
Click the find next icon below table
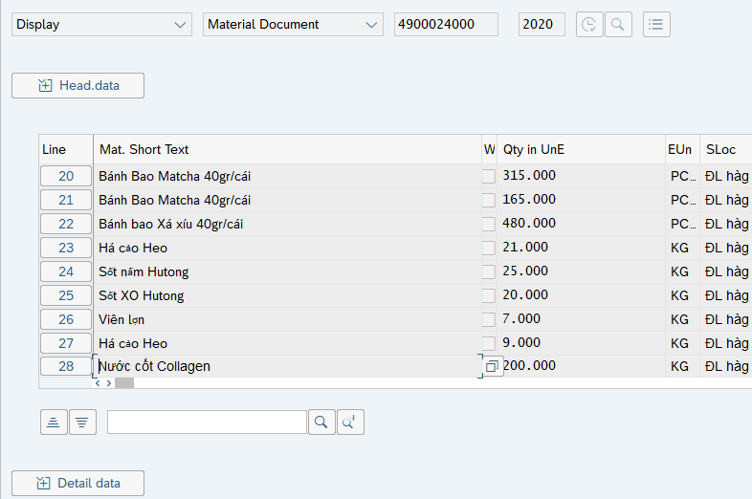350,422
